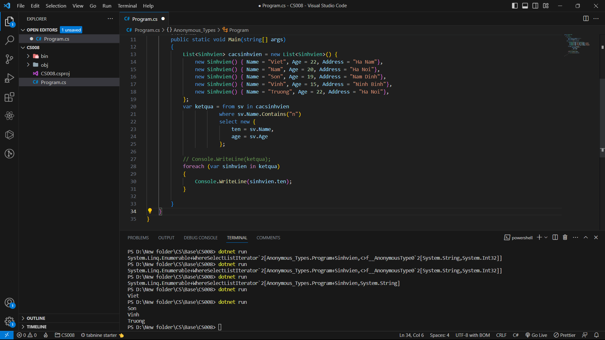
Task: Open the Explorer view in activity bar
Action: [9, 21]
